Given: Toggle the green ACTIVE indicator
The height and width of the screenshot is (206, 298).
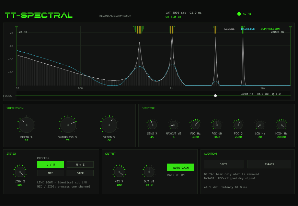Looking at the screenshot, I should pos(239,14).
